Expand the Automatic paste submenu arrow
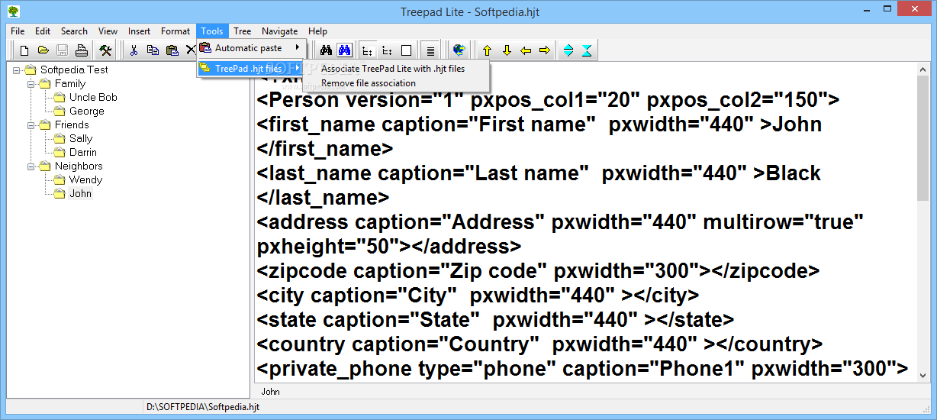The width and height of the screenshot is (937, 420). point(297,48)
